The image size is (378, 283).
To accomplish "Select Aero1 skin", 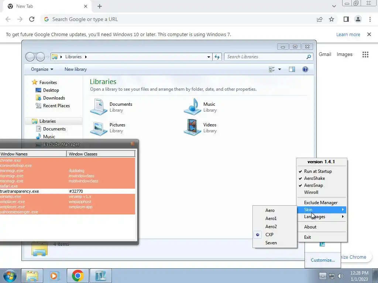I will pyautogui.click(x=275, y=219).
